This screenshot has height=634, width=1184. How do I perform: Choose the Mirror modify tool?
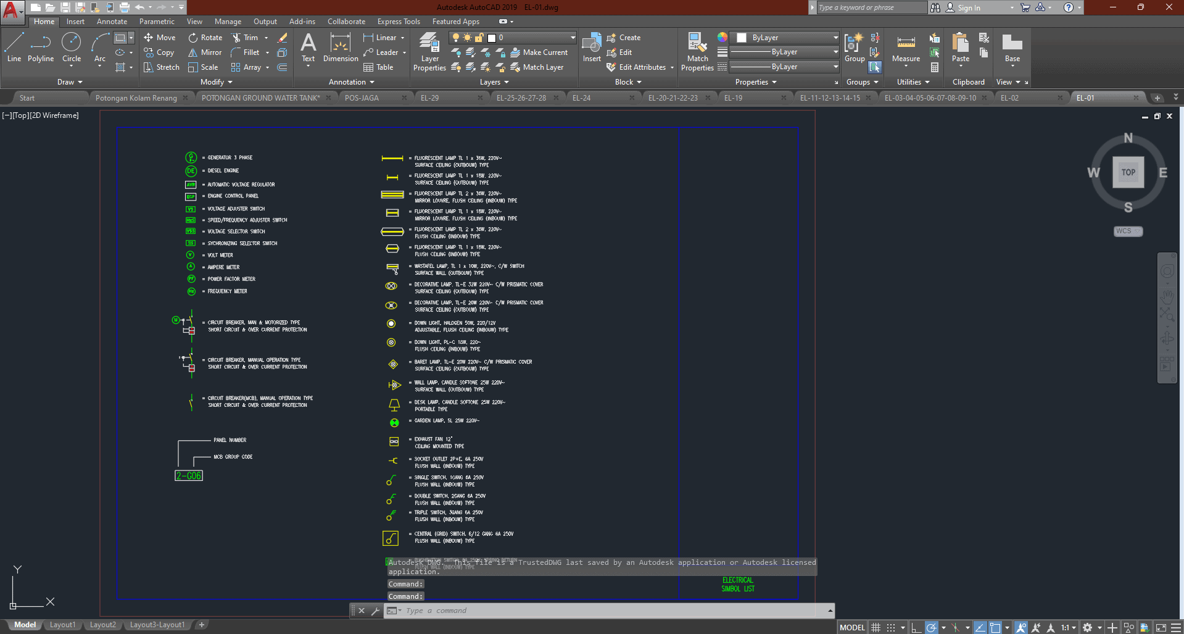[x=205, y=52]
